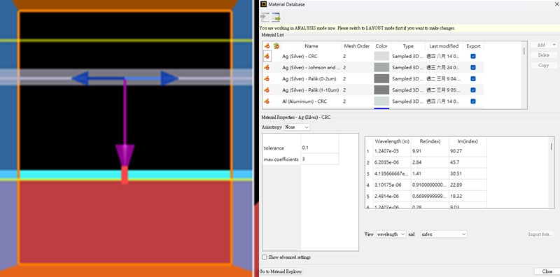Sort by the Type column header
Screen dimensions: 560x277
click(x=408, y=46)
